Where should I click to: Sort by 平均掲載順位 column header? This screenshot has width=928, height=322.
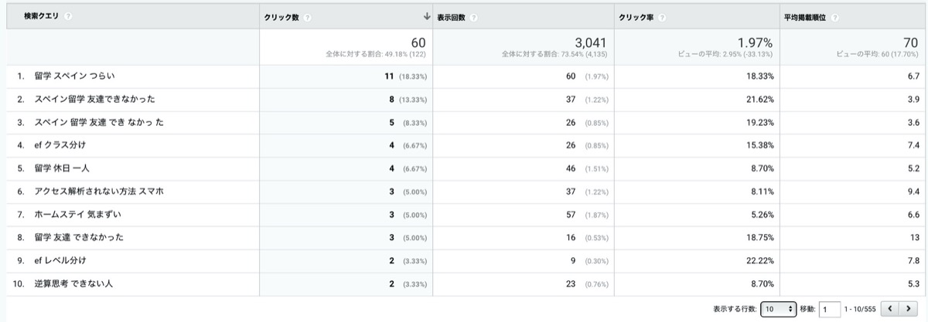pos(807,17)
